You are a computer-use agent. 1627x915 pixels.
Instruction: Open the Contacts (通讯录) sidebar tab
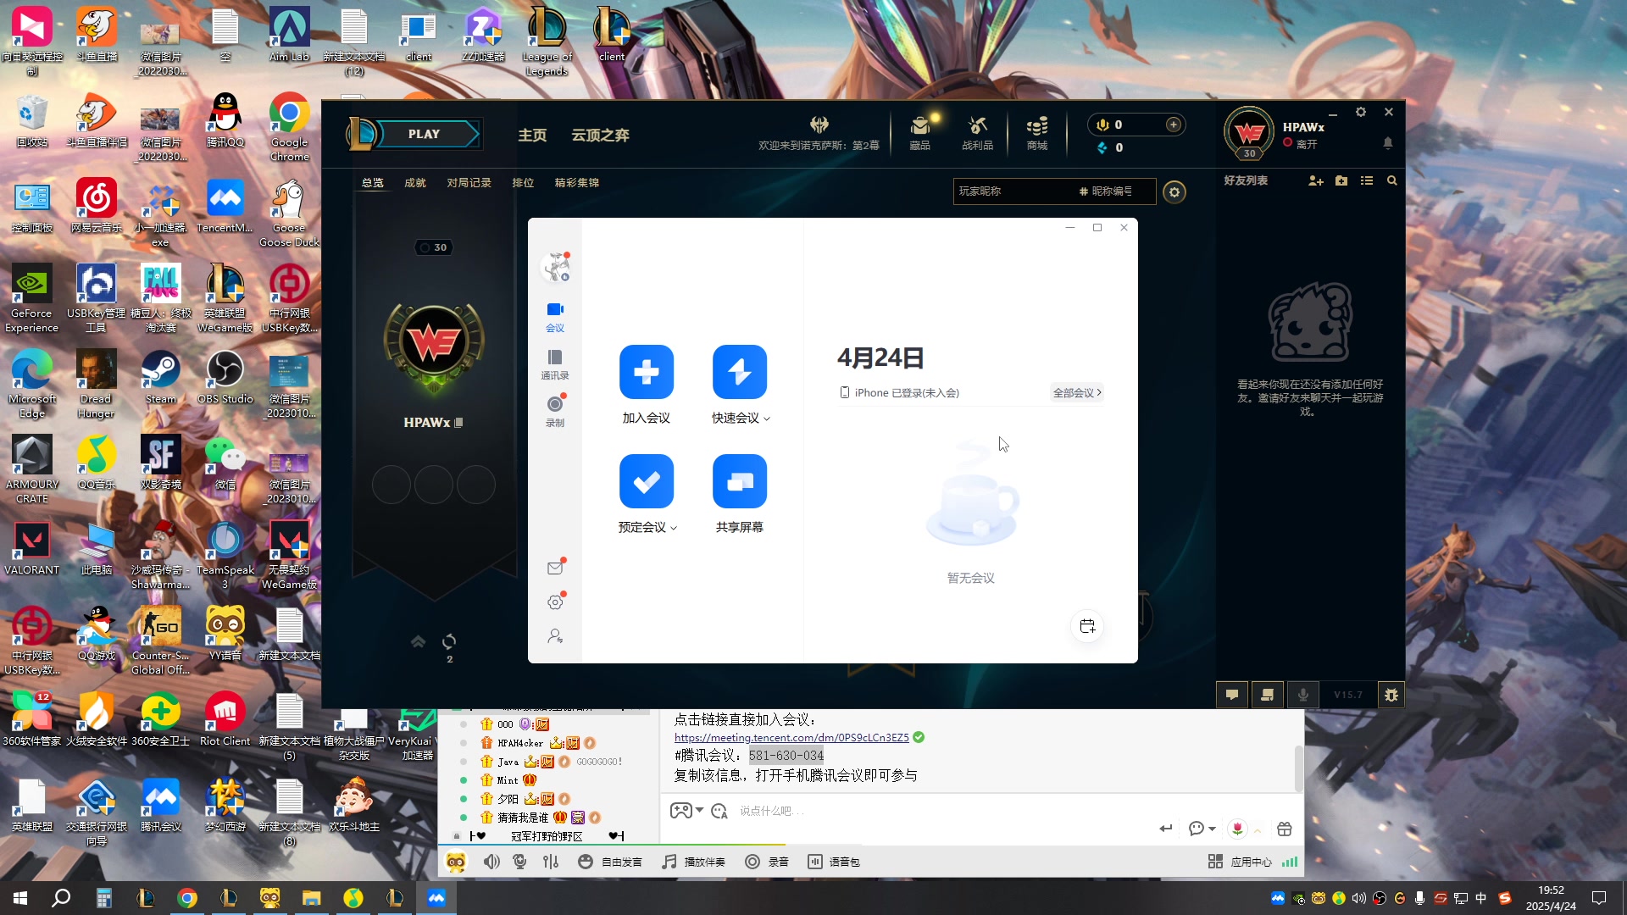[555, 363]
